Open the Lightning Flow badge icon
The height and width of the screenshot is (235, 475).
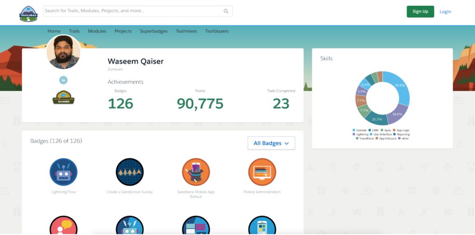63,172
